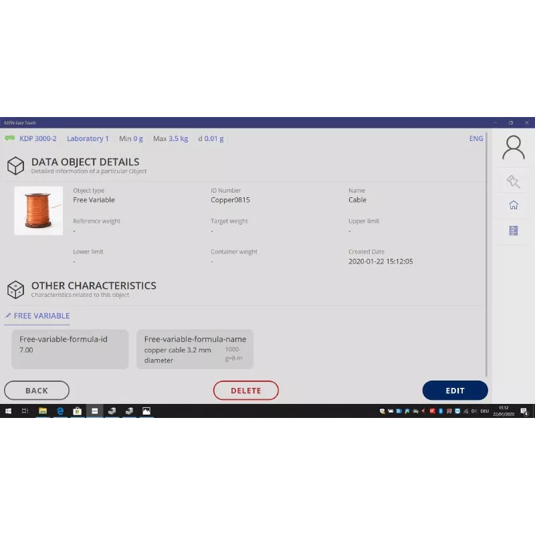
Task: Select the Laboratory 1 location label
Action: [88, 138]
